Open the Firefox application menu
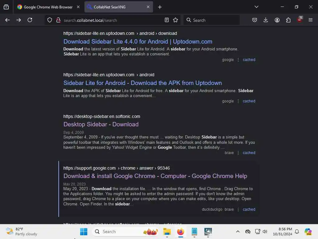This screenshot has width=318, height=239. 311,20
